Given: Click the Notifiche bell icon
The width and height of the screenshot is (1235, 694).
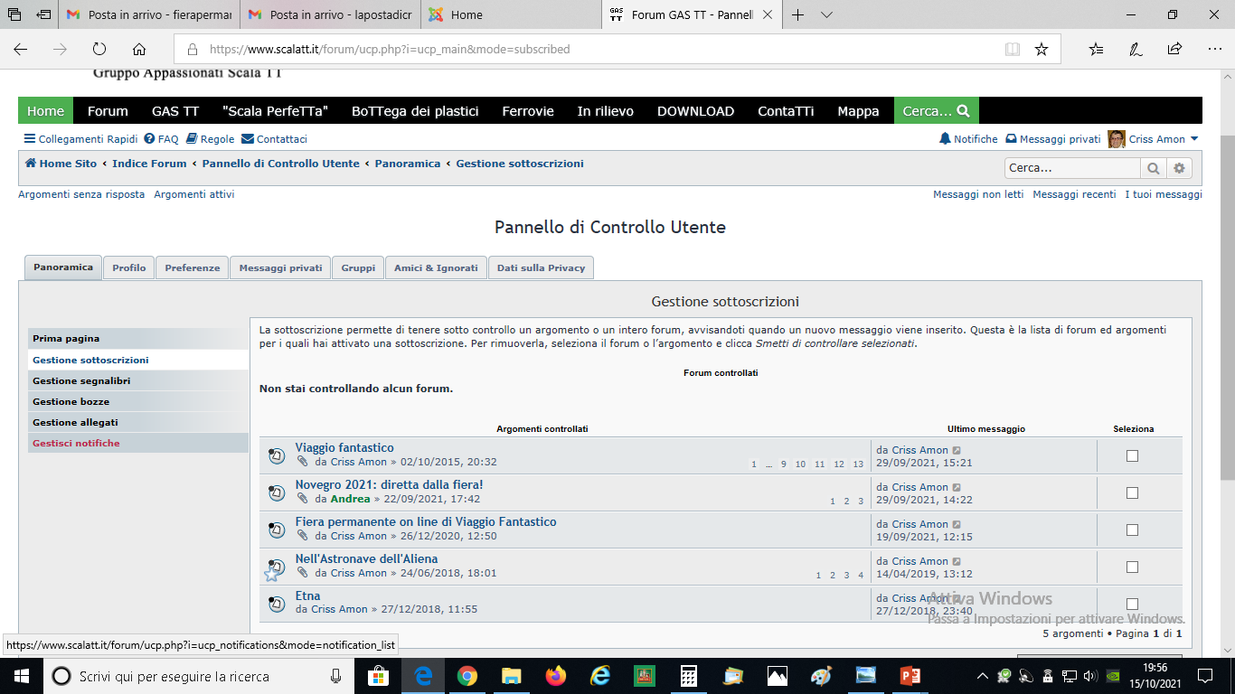Looking at the screenshot, I should coord(945,139).
